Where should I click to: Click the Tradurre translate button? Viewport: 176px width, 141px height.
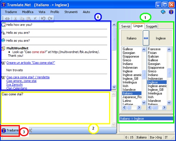pos(10,130)
